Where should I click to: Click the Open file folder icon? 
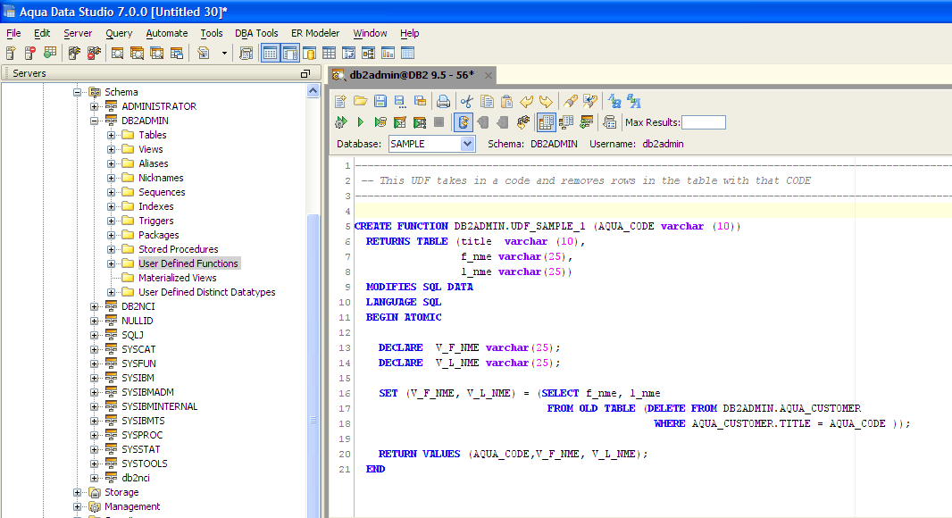pyautogui.click(x=360, y=101)
